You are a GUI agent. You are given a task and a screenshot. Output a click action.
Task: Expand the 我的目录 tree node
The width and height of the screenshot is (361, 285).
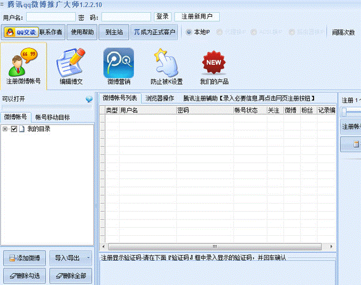tap(5, 129)
